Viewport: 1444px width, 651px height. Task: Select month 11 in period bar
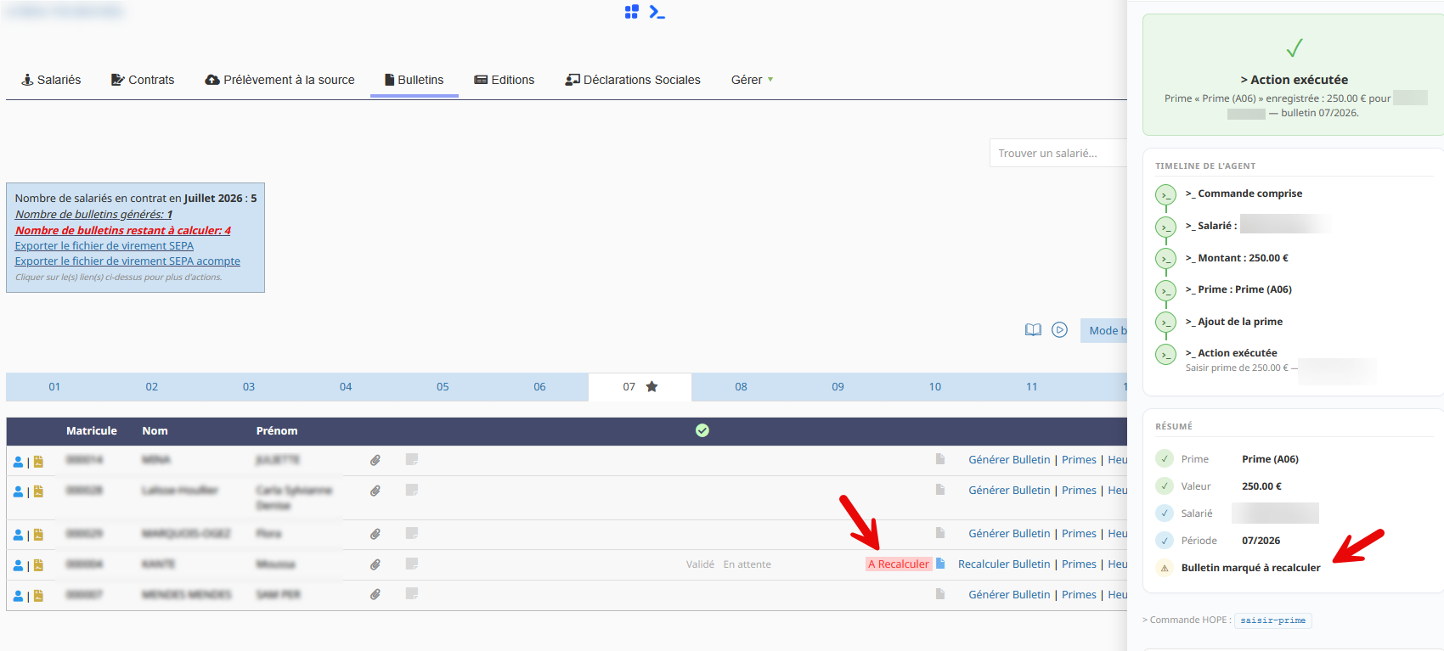(1031, 387)
